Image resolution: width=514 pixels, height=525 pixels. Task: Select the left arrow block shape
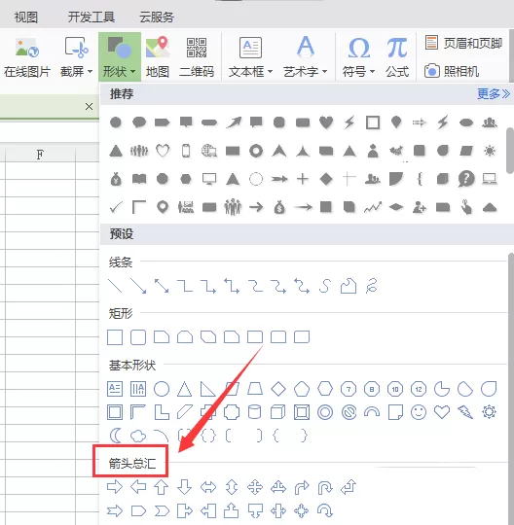point(138,487)
